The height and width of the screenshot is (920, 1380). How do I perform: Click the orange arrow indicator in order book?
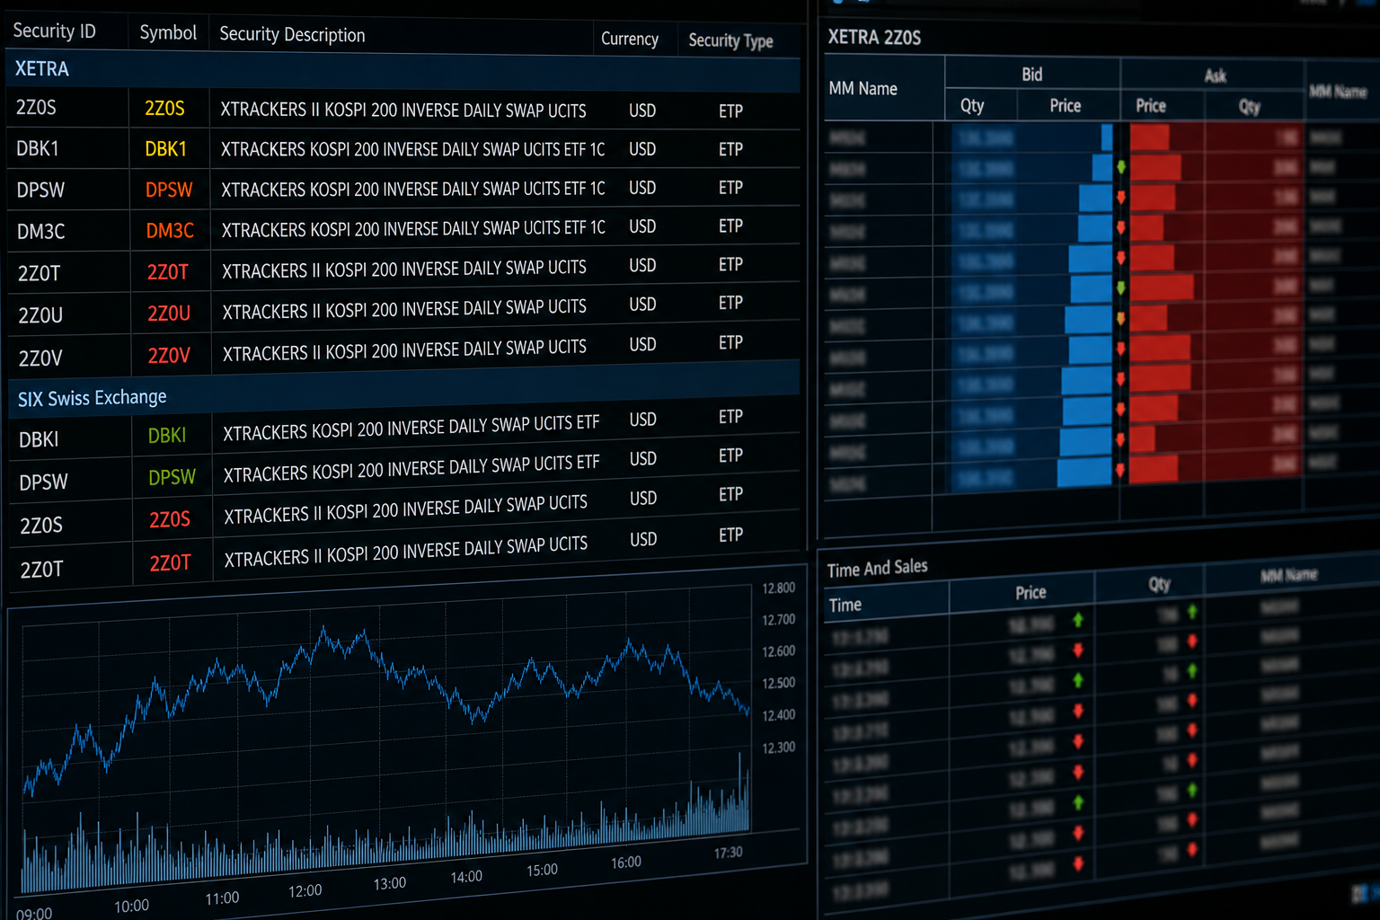pos(1120,318)
